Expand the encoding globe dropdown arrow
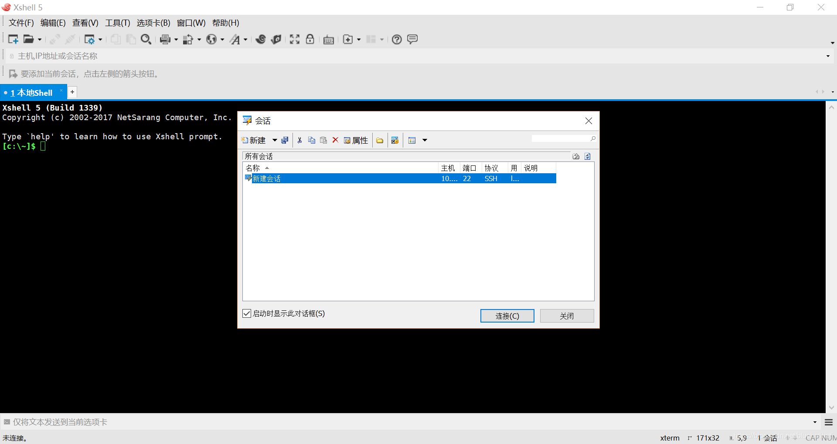Viewport: 837px width, 444px height. pos(222,40)
